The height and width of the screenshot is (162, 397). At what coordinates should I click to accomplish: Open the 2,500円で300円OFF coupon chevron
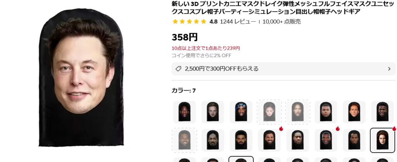(x=389, y=69)
